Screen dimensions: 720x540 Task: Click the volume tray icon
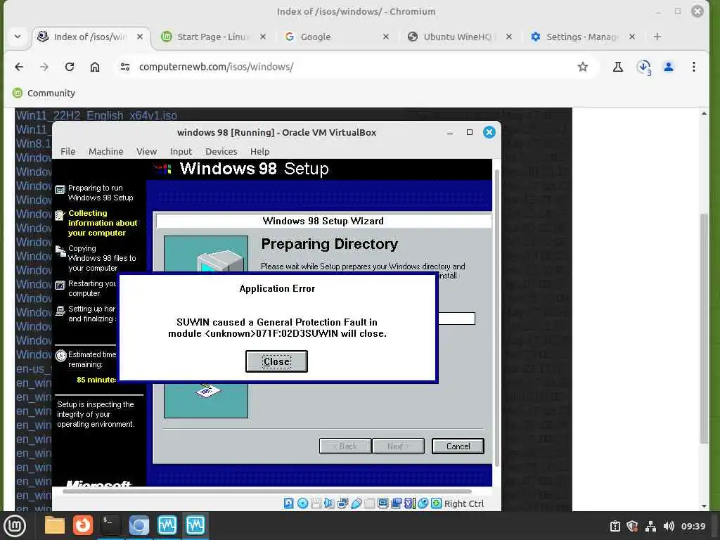click(669, 526)
